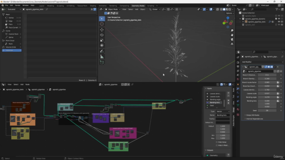
Task: Open the Type Vector dropdown in Inputs
Action: pyautogui.click(x=223, y=112)
